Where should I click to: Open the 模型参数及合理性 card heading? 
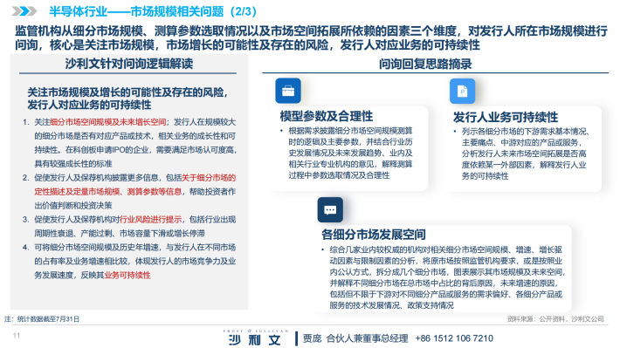coord(327,116)
